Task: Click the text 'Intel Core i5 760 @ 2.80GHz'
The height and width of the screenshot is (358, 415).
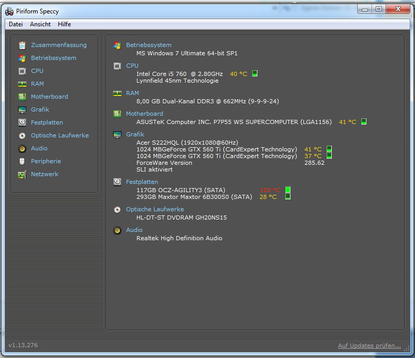Action: click(179, 74)
